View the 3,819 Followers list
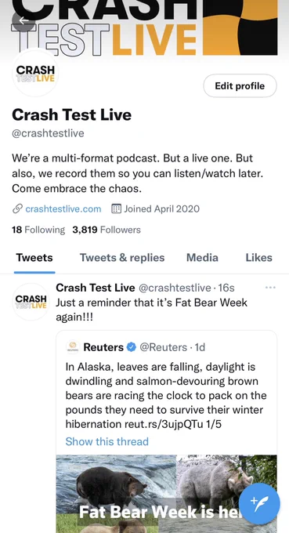The image size is (289, 533). 107,230
